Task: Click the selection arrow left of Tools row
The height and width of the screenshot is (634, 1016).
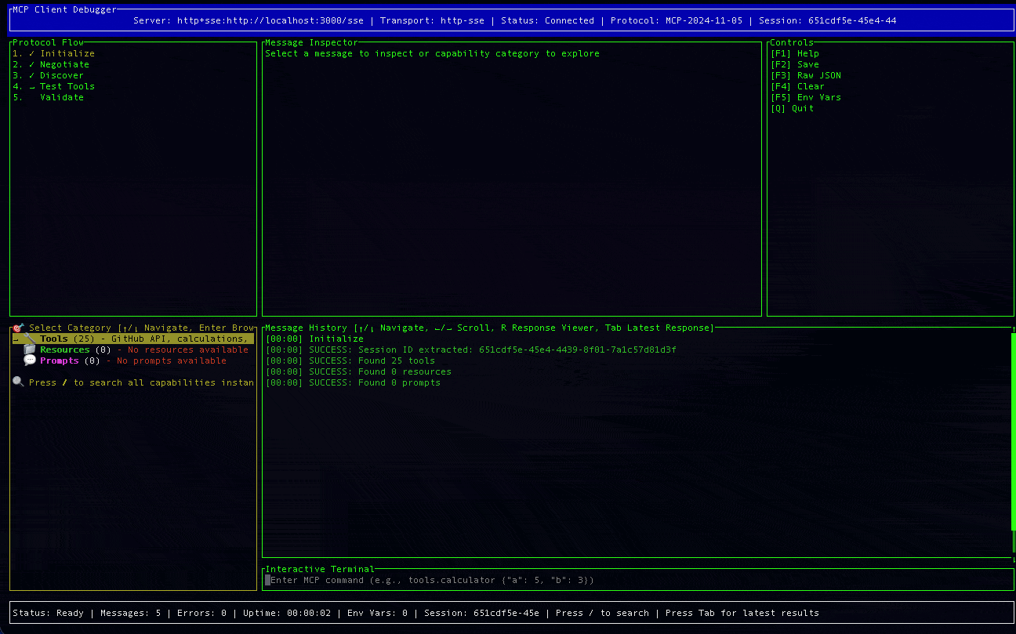Action: [16, 339]
